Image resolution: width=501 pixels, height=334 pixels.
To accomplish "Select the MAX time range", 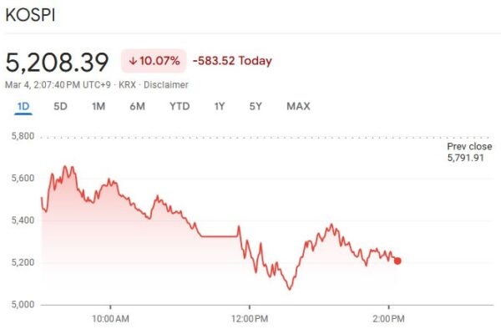I will [298, 106].
